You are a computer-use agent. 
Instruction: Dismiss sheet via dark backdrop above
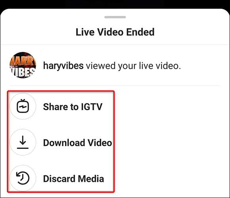pyautogui.click(x=115, y=4)
